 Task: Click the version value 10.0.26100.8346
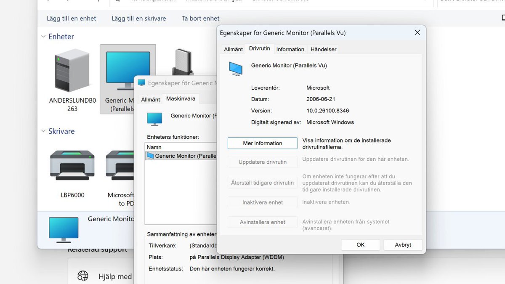click(327, 111)
